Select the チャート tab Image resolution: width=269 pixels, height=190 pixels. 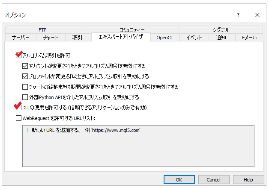pyautogui.click(x=51, y=38)
